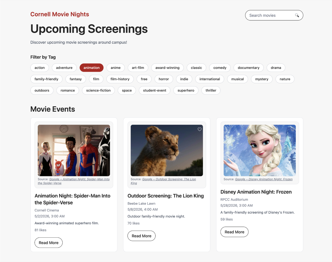Viewport: 332px width, 262px height.
Task: Enable the art-film tag
Action: [138, 68]
